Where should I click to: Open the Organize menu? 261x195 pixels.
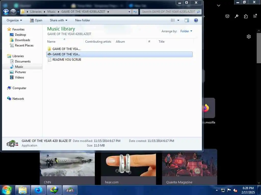tap(14, 20)
